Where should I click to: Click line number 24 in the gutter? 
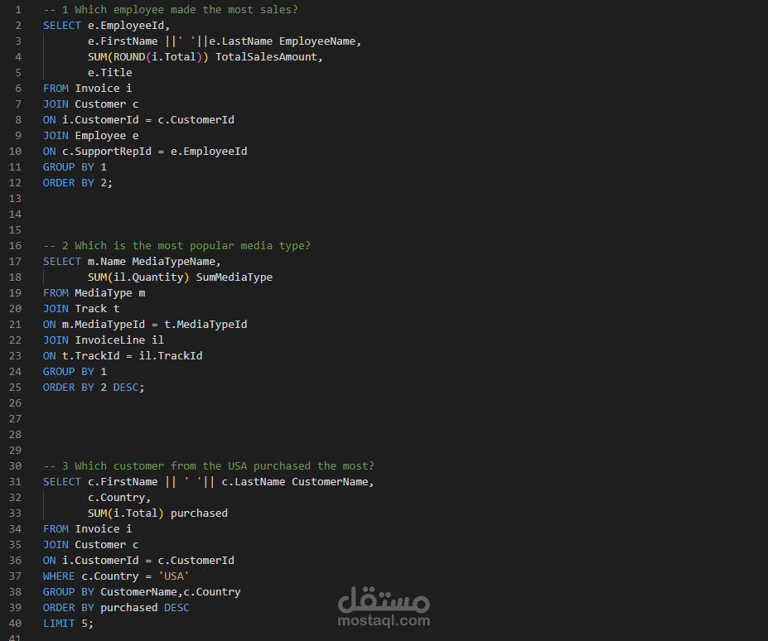pos(15,372)
